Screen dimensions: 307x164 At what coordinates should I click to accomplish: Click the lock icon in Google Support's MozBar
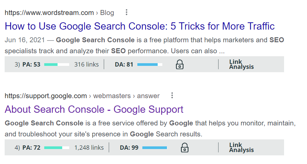pyautogui.click(x=185, y=147)
